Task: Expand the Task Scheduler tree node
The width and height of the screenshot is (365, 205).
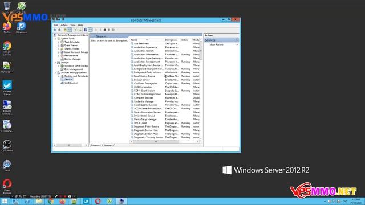Action: coord(59,42)
